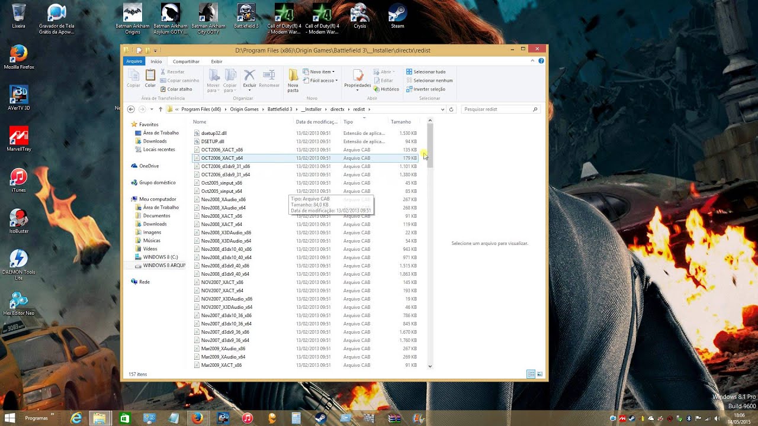Click Windows Start button
The height and width of the screenshot is (426, 758).
9,418
